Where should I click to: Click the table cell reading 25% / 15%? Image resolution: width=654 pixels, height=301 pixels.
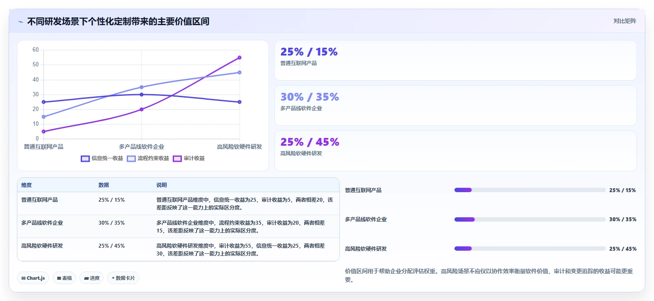point(112,200)
